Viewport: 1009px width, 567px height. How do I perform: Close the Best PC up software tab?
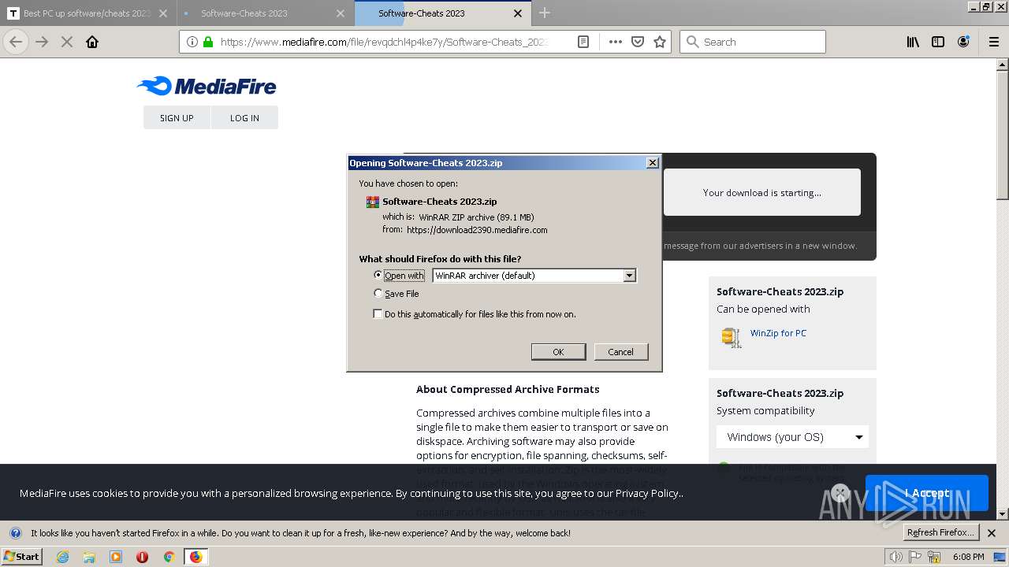(x=163, y=13)
